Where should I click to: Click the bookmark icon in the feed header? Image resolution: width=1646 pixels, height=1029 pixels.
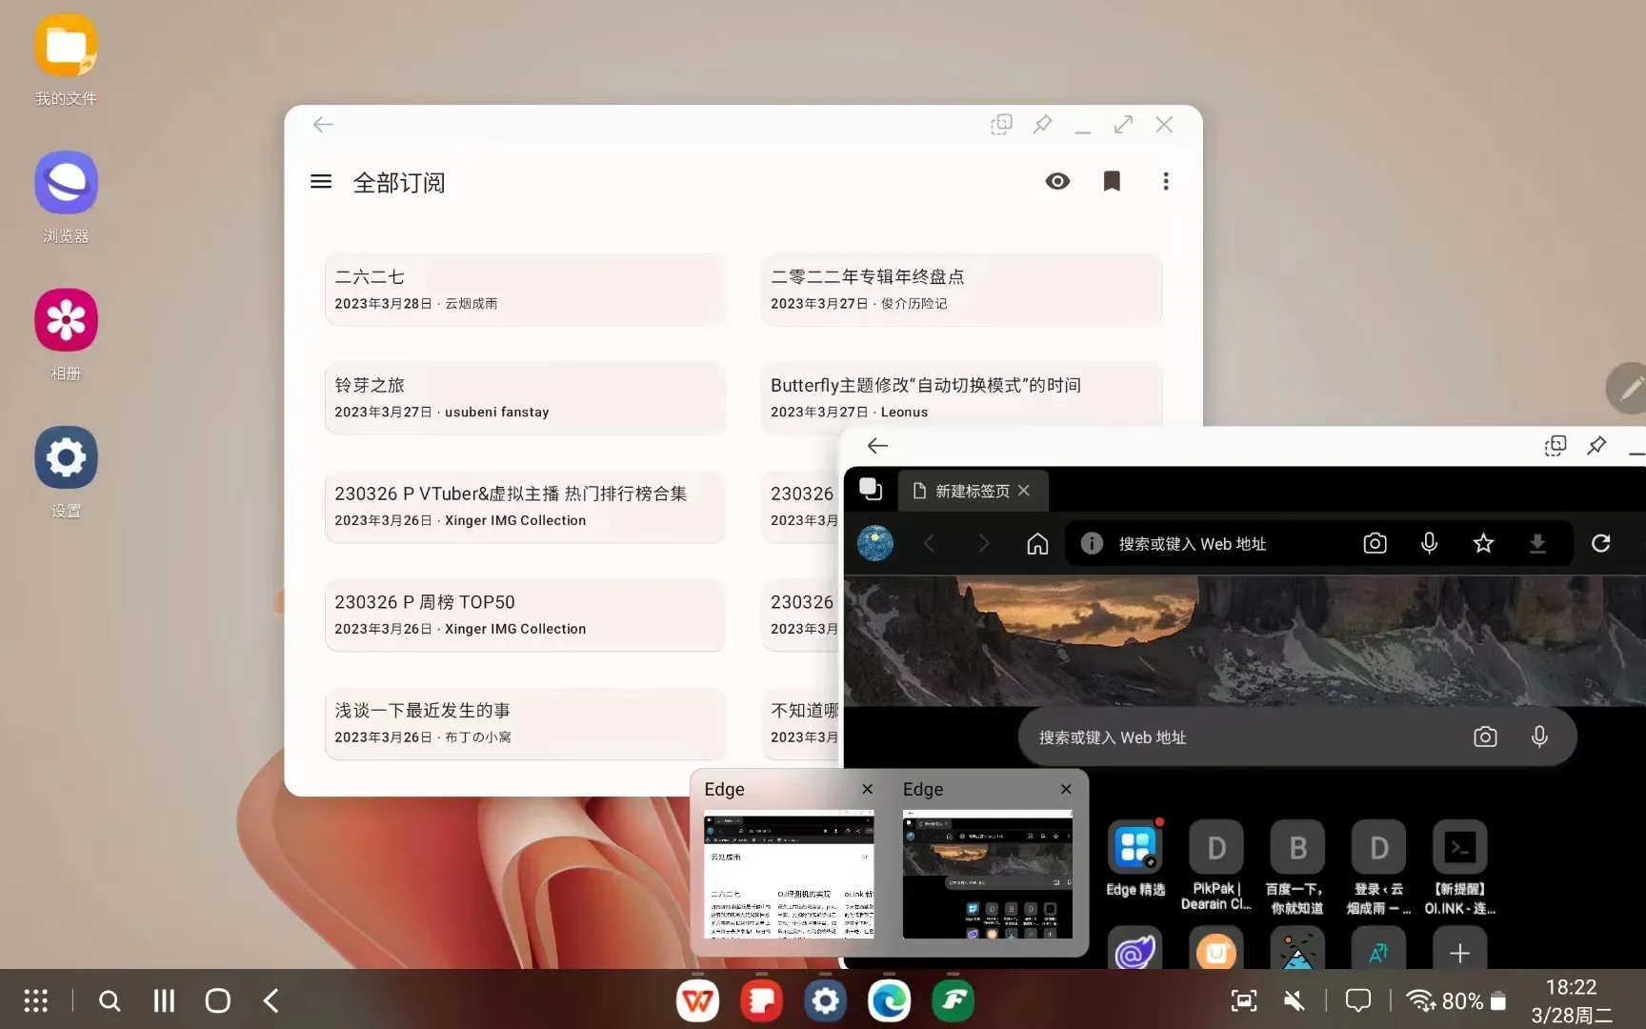1112,181
